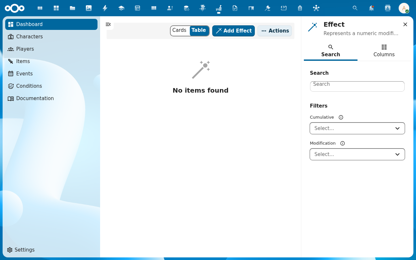This screenshot has width=416, height=260.
Task: Expand the Modification filter dropdown
Action: pos(357,154)
